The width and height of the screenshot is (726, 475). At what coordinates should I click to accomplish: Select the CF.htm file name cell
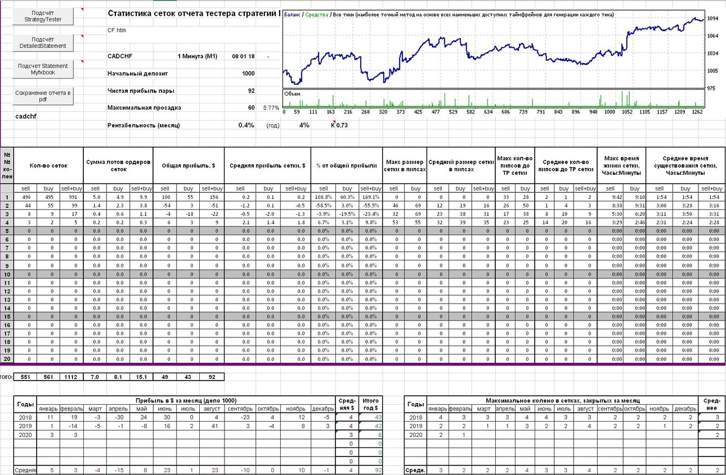[116, 30]
